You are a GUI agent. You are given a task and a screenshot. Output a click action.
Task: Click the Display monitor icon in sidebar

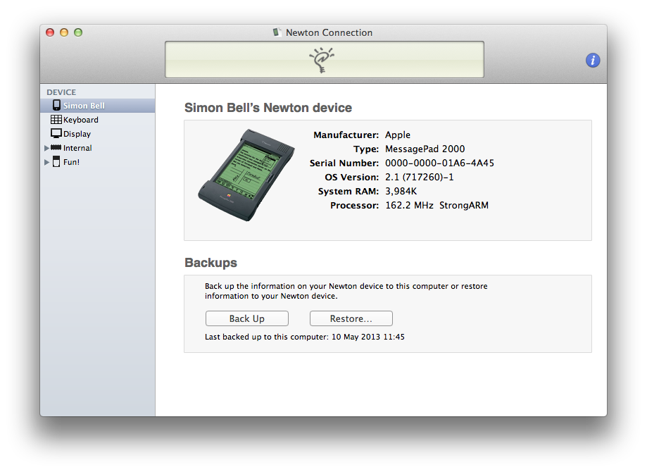[x=56, y=134]
